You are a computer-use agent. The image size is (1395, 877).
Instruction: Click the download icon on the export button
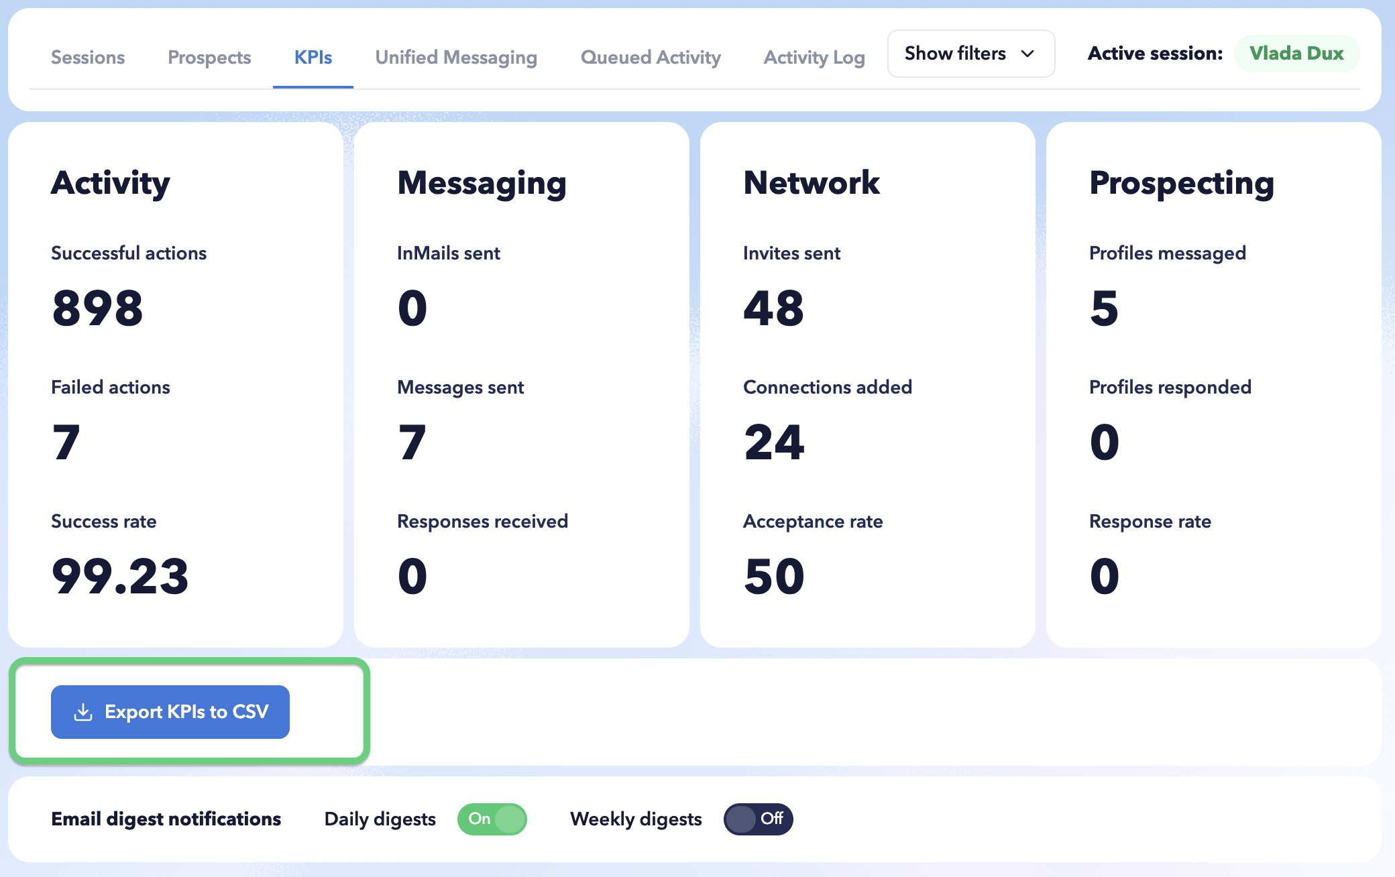tap(83, 712)
